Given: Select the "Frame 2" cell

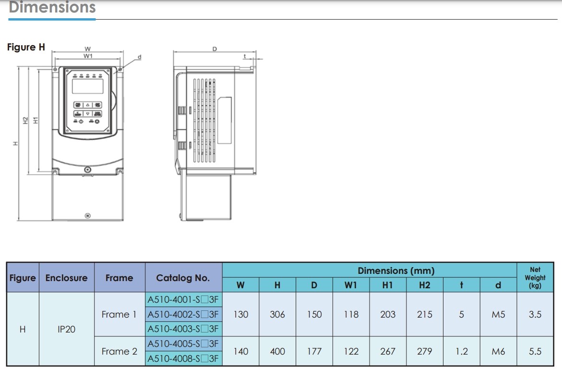Looking at the screenshot, I should click(120, 351).
